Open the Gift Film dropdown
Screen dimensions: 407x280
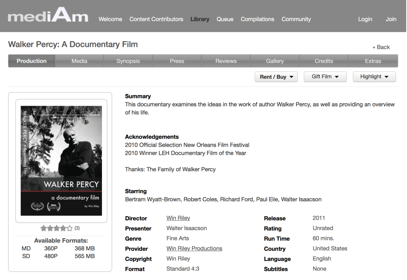pos(325,77)
